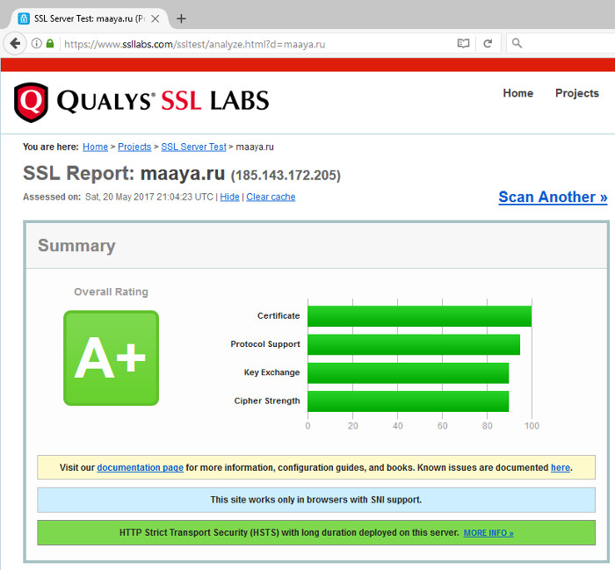Viewport: 615px width, 570px height.
Task: Click the Certificate score bar
Action: click(x=420, y=316)
